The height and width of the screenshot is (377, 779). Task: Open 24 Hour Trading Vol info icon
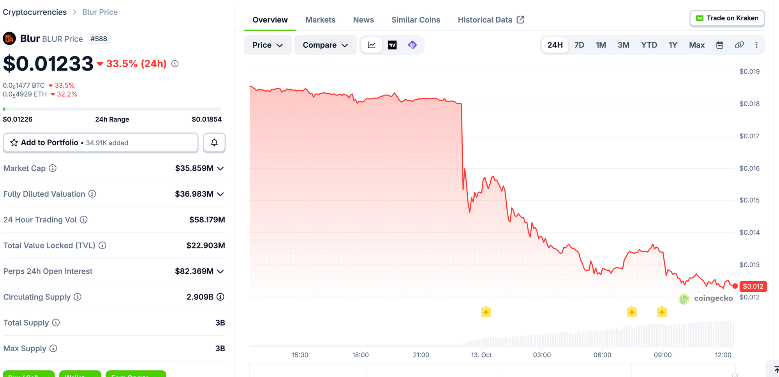coord(84,220)
